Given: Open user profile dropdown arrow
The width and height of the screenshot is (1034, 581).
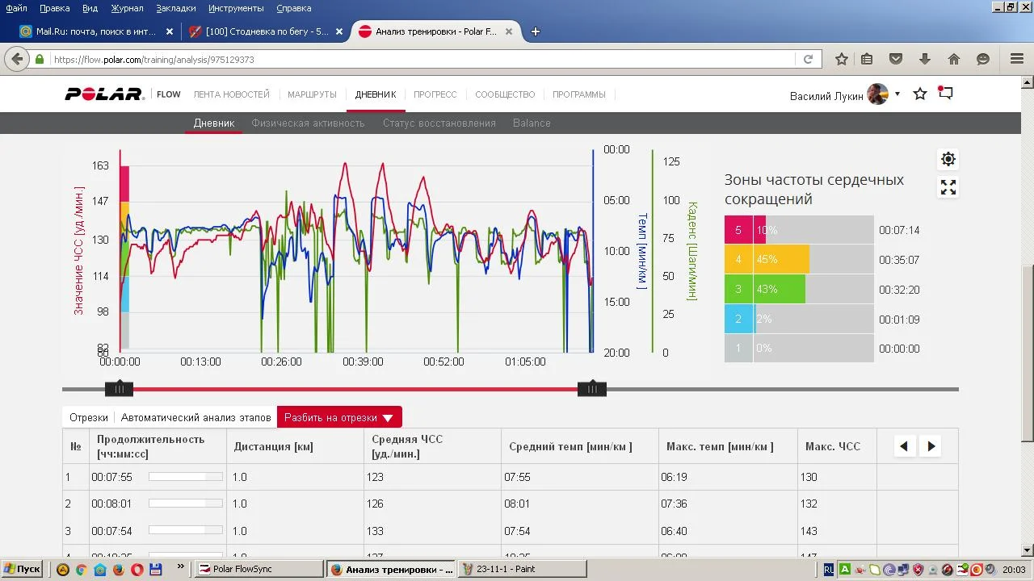Looking at the screenshot, I should (897, 94).
